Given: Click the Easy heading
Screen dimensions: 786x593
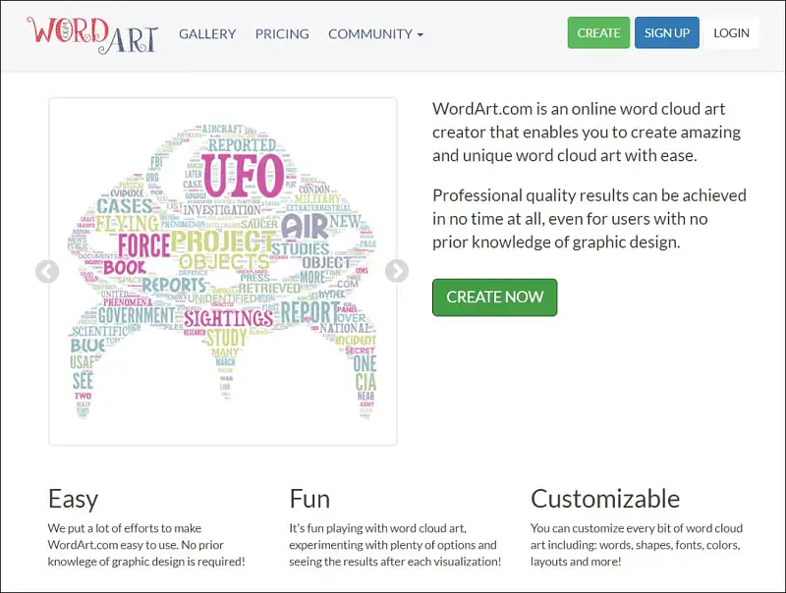Looking at the screenshot, I should tap(73, 500).
